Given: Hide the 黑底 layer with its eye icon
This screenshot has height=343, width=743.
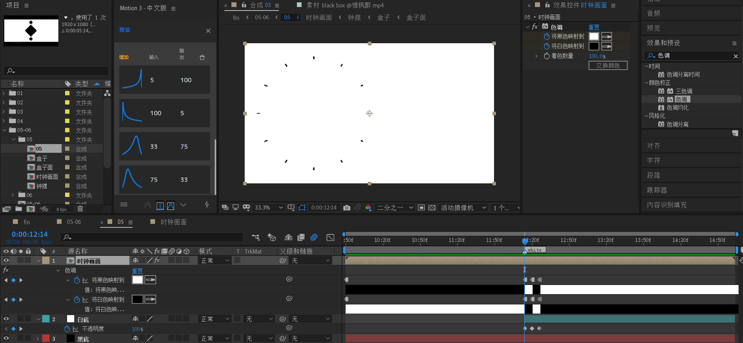Looking at the screenshot, I should [x=6, y=338].
